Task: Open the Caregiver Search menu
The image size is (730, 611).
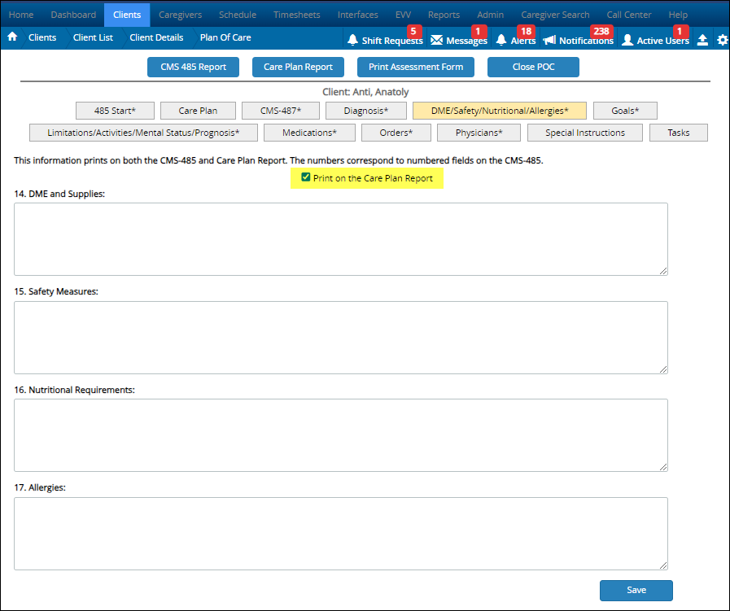Action: [x=555, y=15]
